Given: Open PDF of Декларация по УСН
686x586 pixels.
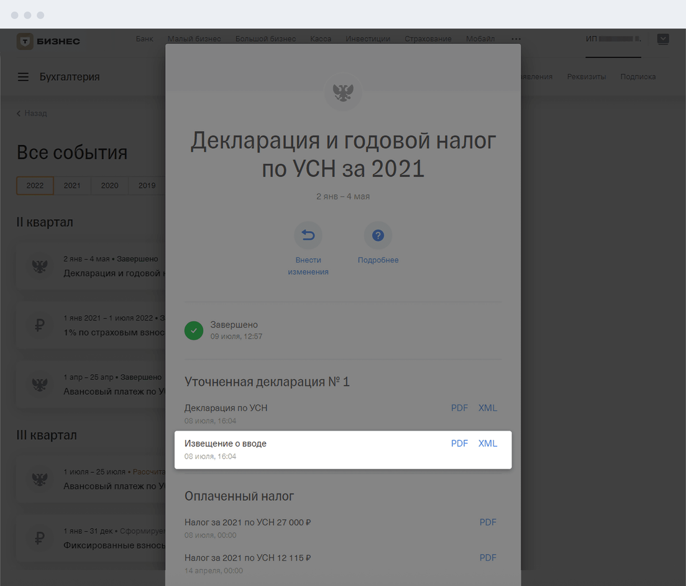Looking at the screenshot, I should point(459,408).
